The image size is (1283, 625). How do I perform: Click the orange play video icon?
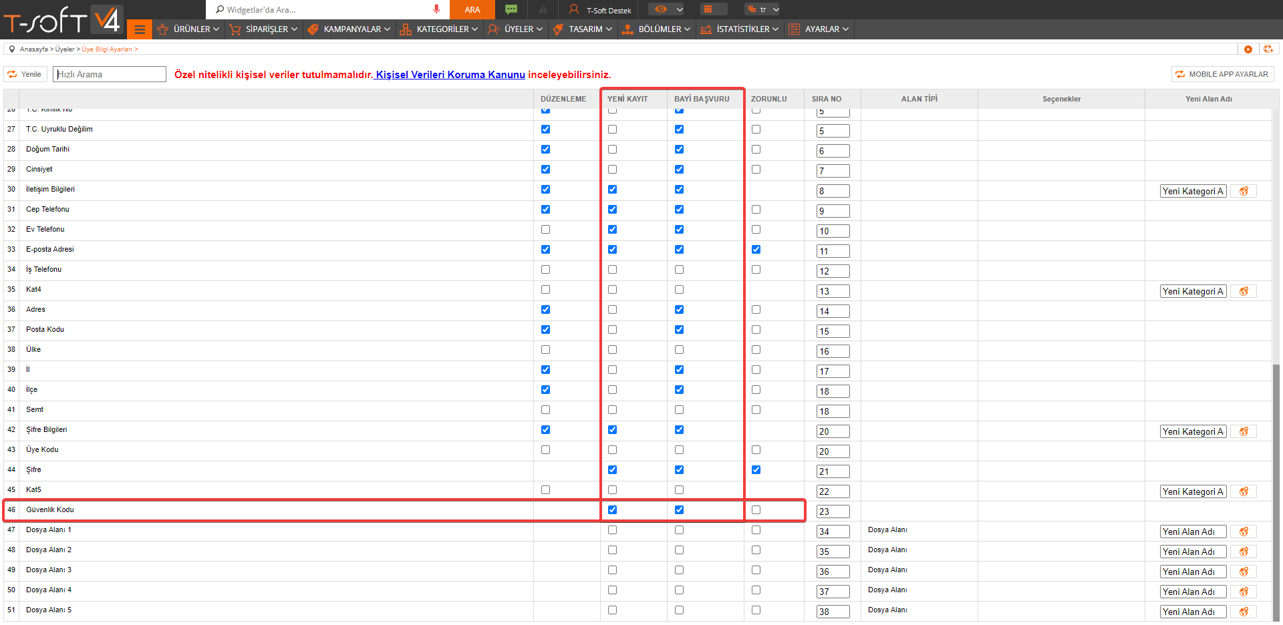(x=1248, y=49)
